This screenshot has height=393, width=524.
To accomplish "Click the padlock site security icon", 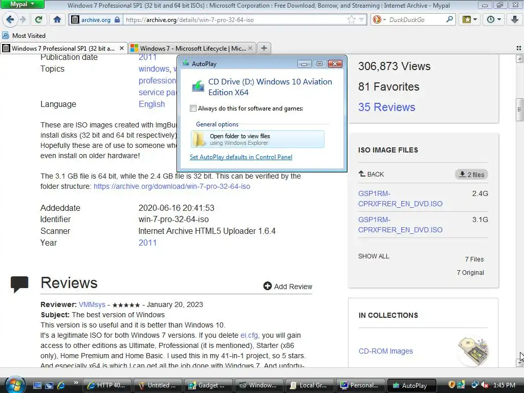I will pyautogui.click(x=117, y=20).
